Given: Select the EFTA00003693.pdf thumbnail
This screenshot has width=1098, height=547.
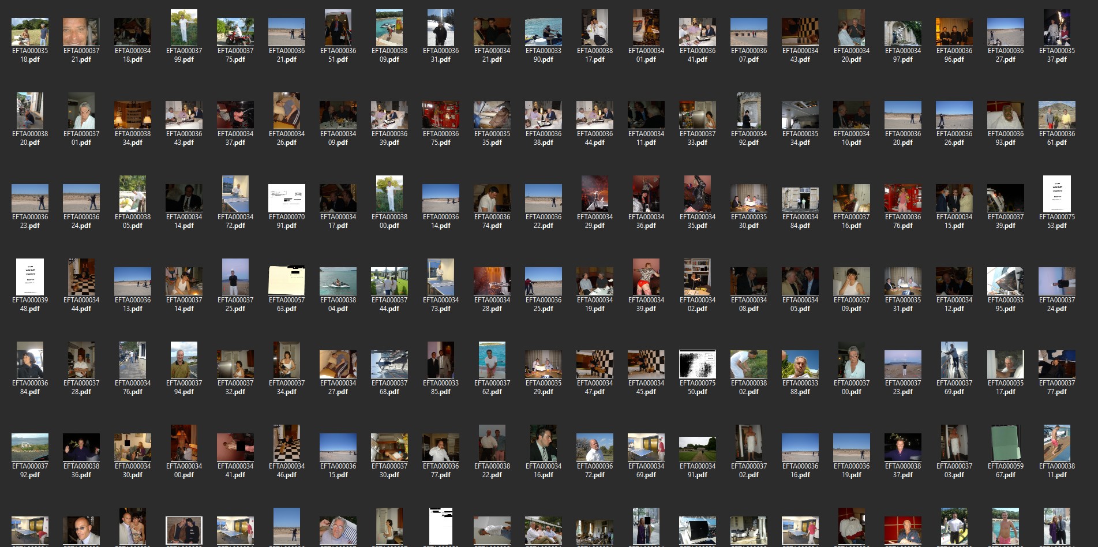Looking at the screenshot, I should pyautogui.click(x=1006, y=115).
